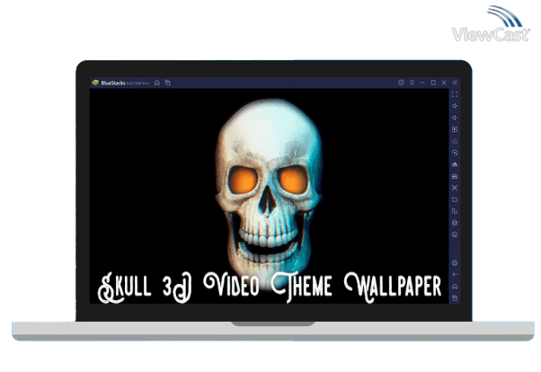Click the circular play sync icon in the sidebar
The width and height of the screenshot is (541, 372).
455,153
